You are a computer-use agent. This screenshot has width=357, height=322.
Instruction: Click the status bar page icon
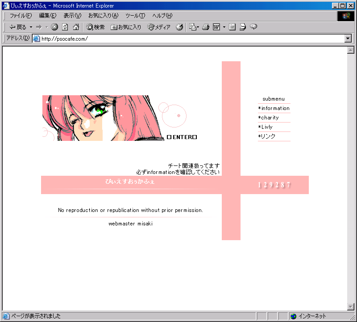(6, 316)
